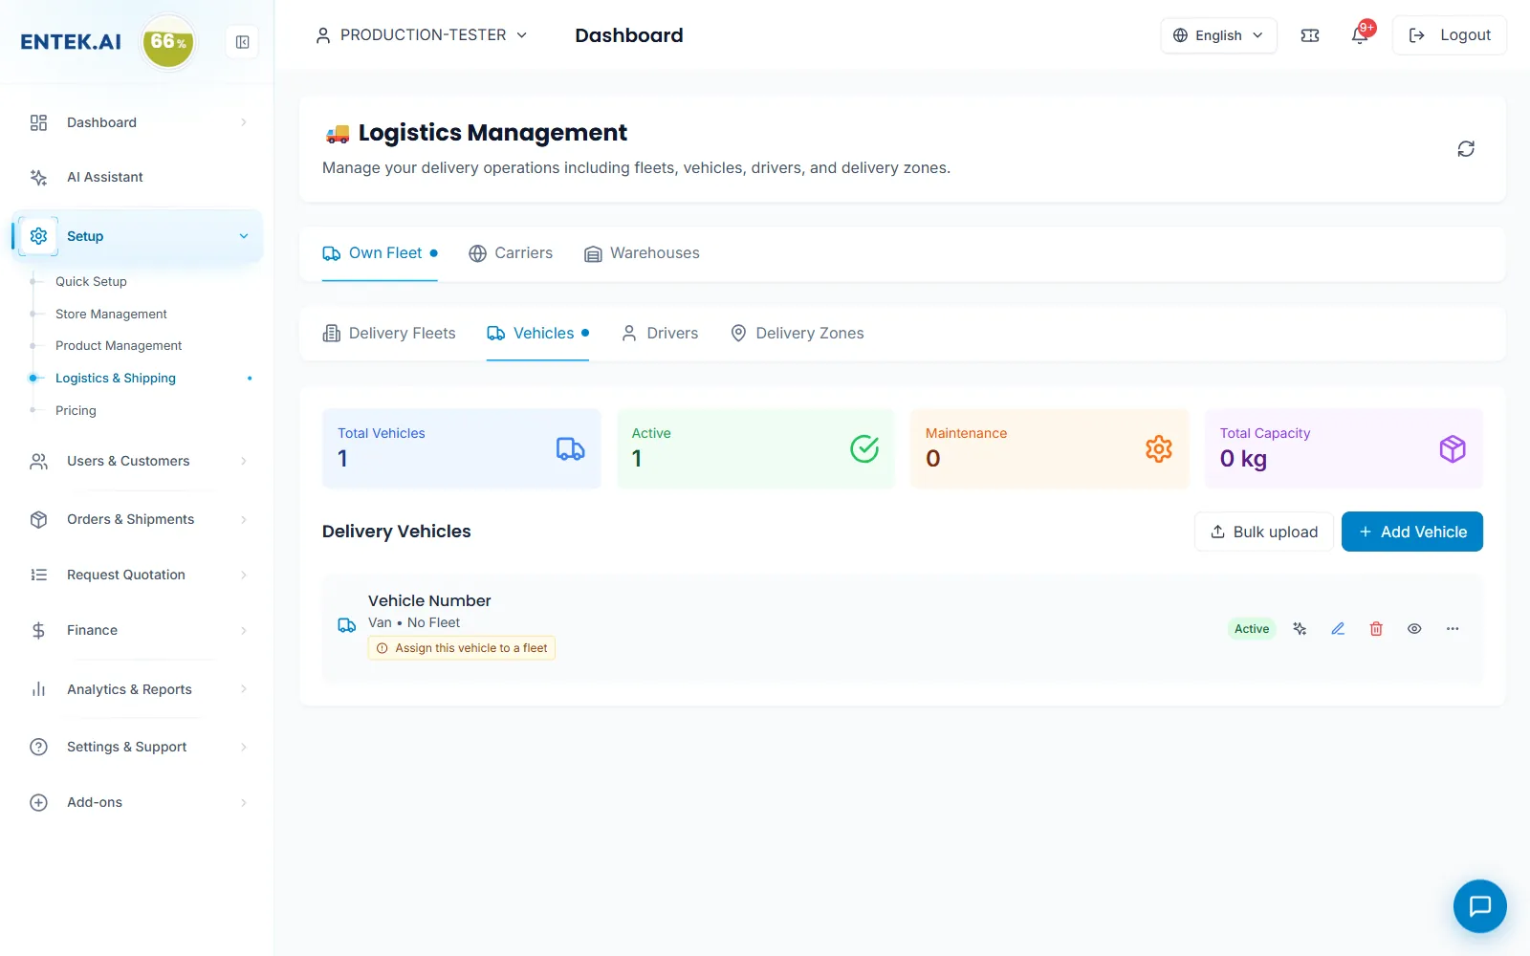Image resolution: width=1530 pixels, height=956 pixels.
Task: Open the Delivery Fleets tab
Action: [x=389, y=334]
